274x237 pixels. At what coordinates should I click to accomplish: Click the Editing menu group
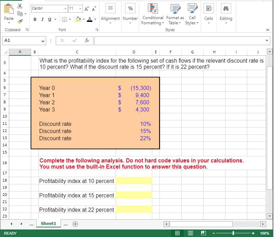pos(226,14)
